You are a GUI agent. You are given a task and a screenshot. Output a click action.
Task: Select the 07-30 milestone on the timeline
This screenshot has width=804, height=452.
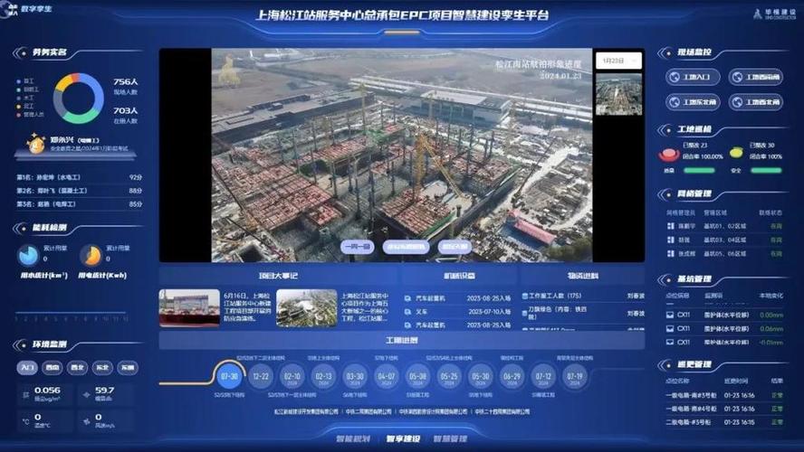tap(229, 376)
